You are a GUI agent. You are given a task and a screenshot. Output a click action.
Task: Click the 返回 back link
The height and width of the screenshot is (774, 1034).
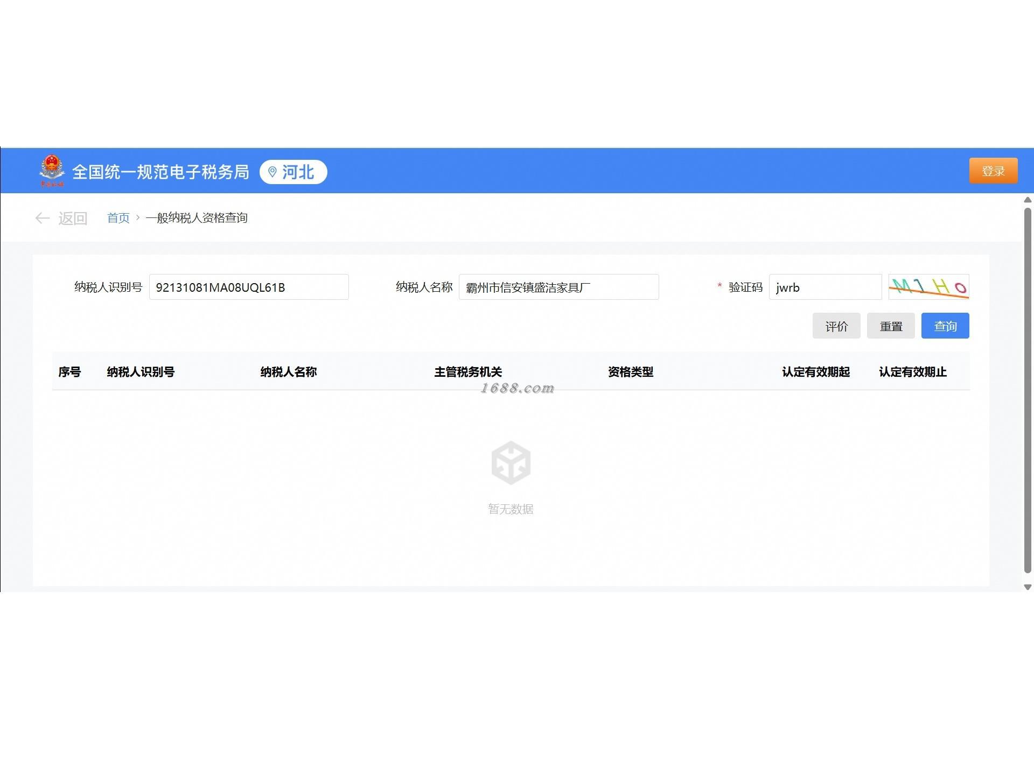pos(73,218)
